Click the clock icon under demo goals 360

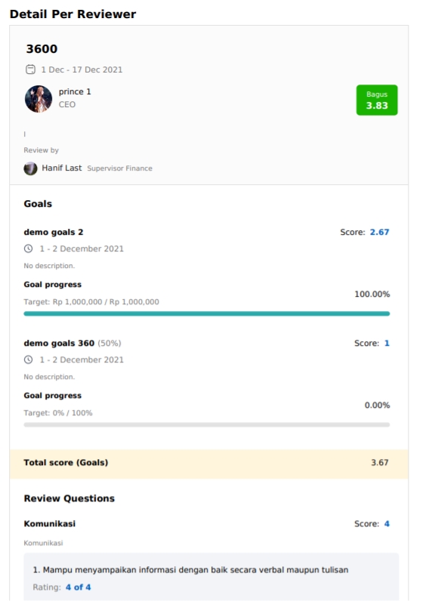click(x=29, y=359)
